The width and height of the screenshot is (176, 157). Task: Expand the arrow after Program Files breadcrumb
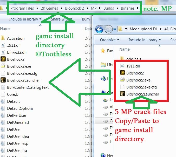click(x=37, y=8)
